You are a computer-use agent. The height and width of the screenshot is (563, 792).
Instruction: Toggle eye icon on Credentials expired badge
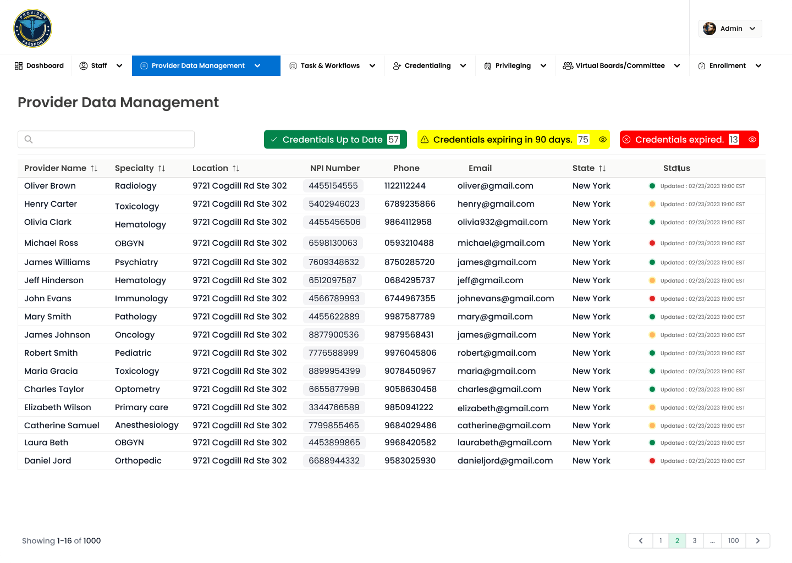pyautogui.click(x=752, y=140)
